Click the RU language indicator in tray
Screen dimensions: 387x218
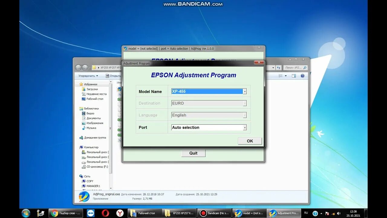coord(306,213)
